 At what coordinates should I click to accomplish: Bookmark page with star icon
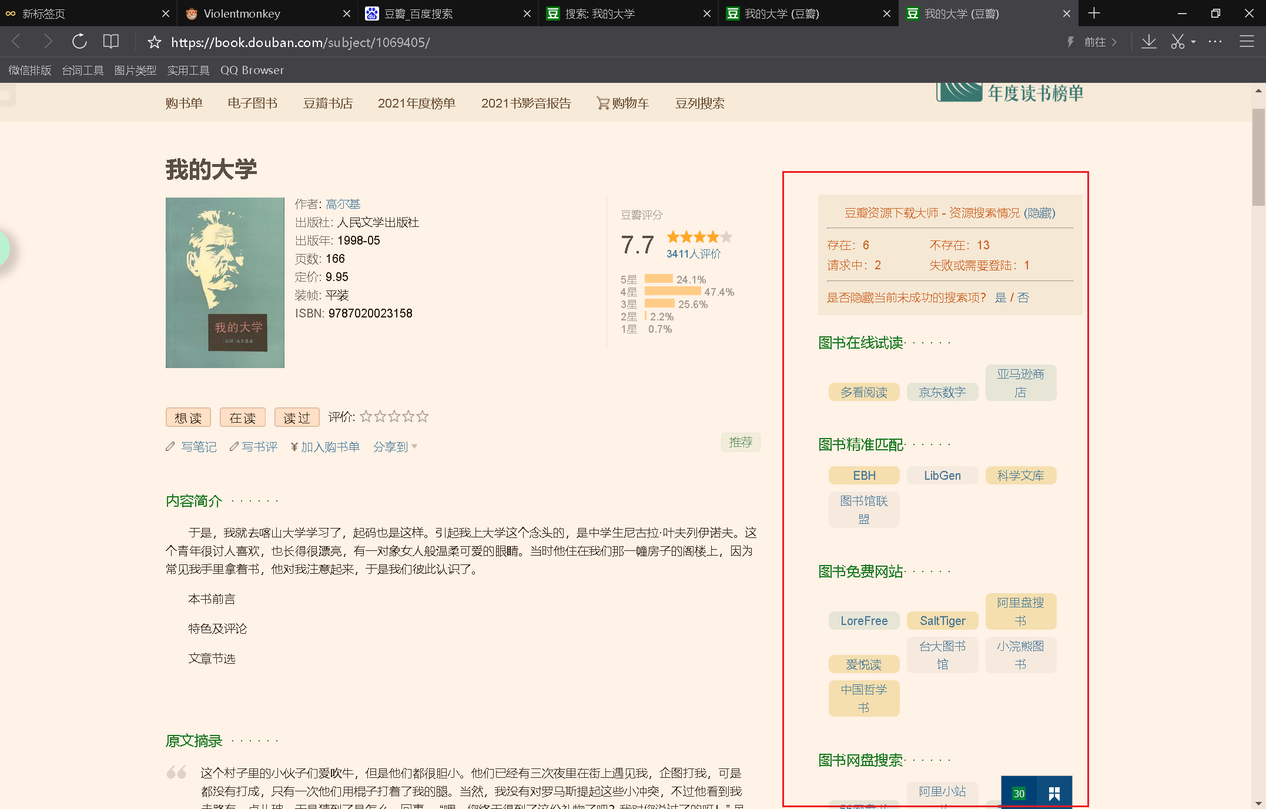[x=154, y=42]
